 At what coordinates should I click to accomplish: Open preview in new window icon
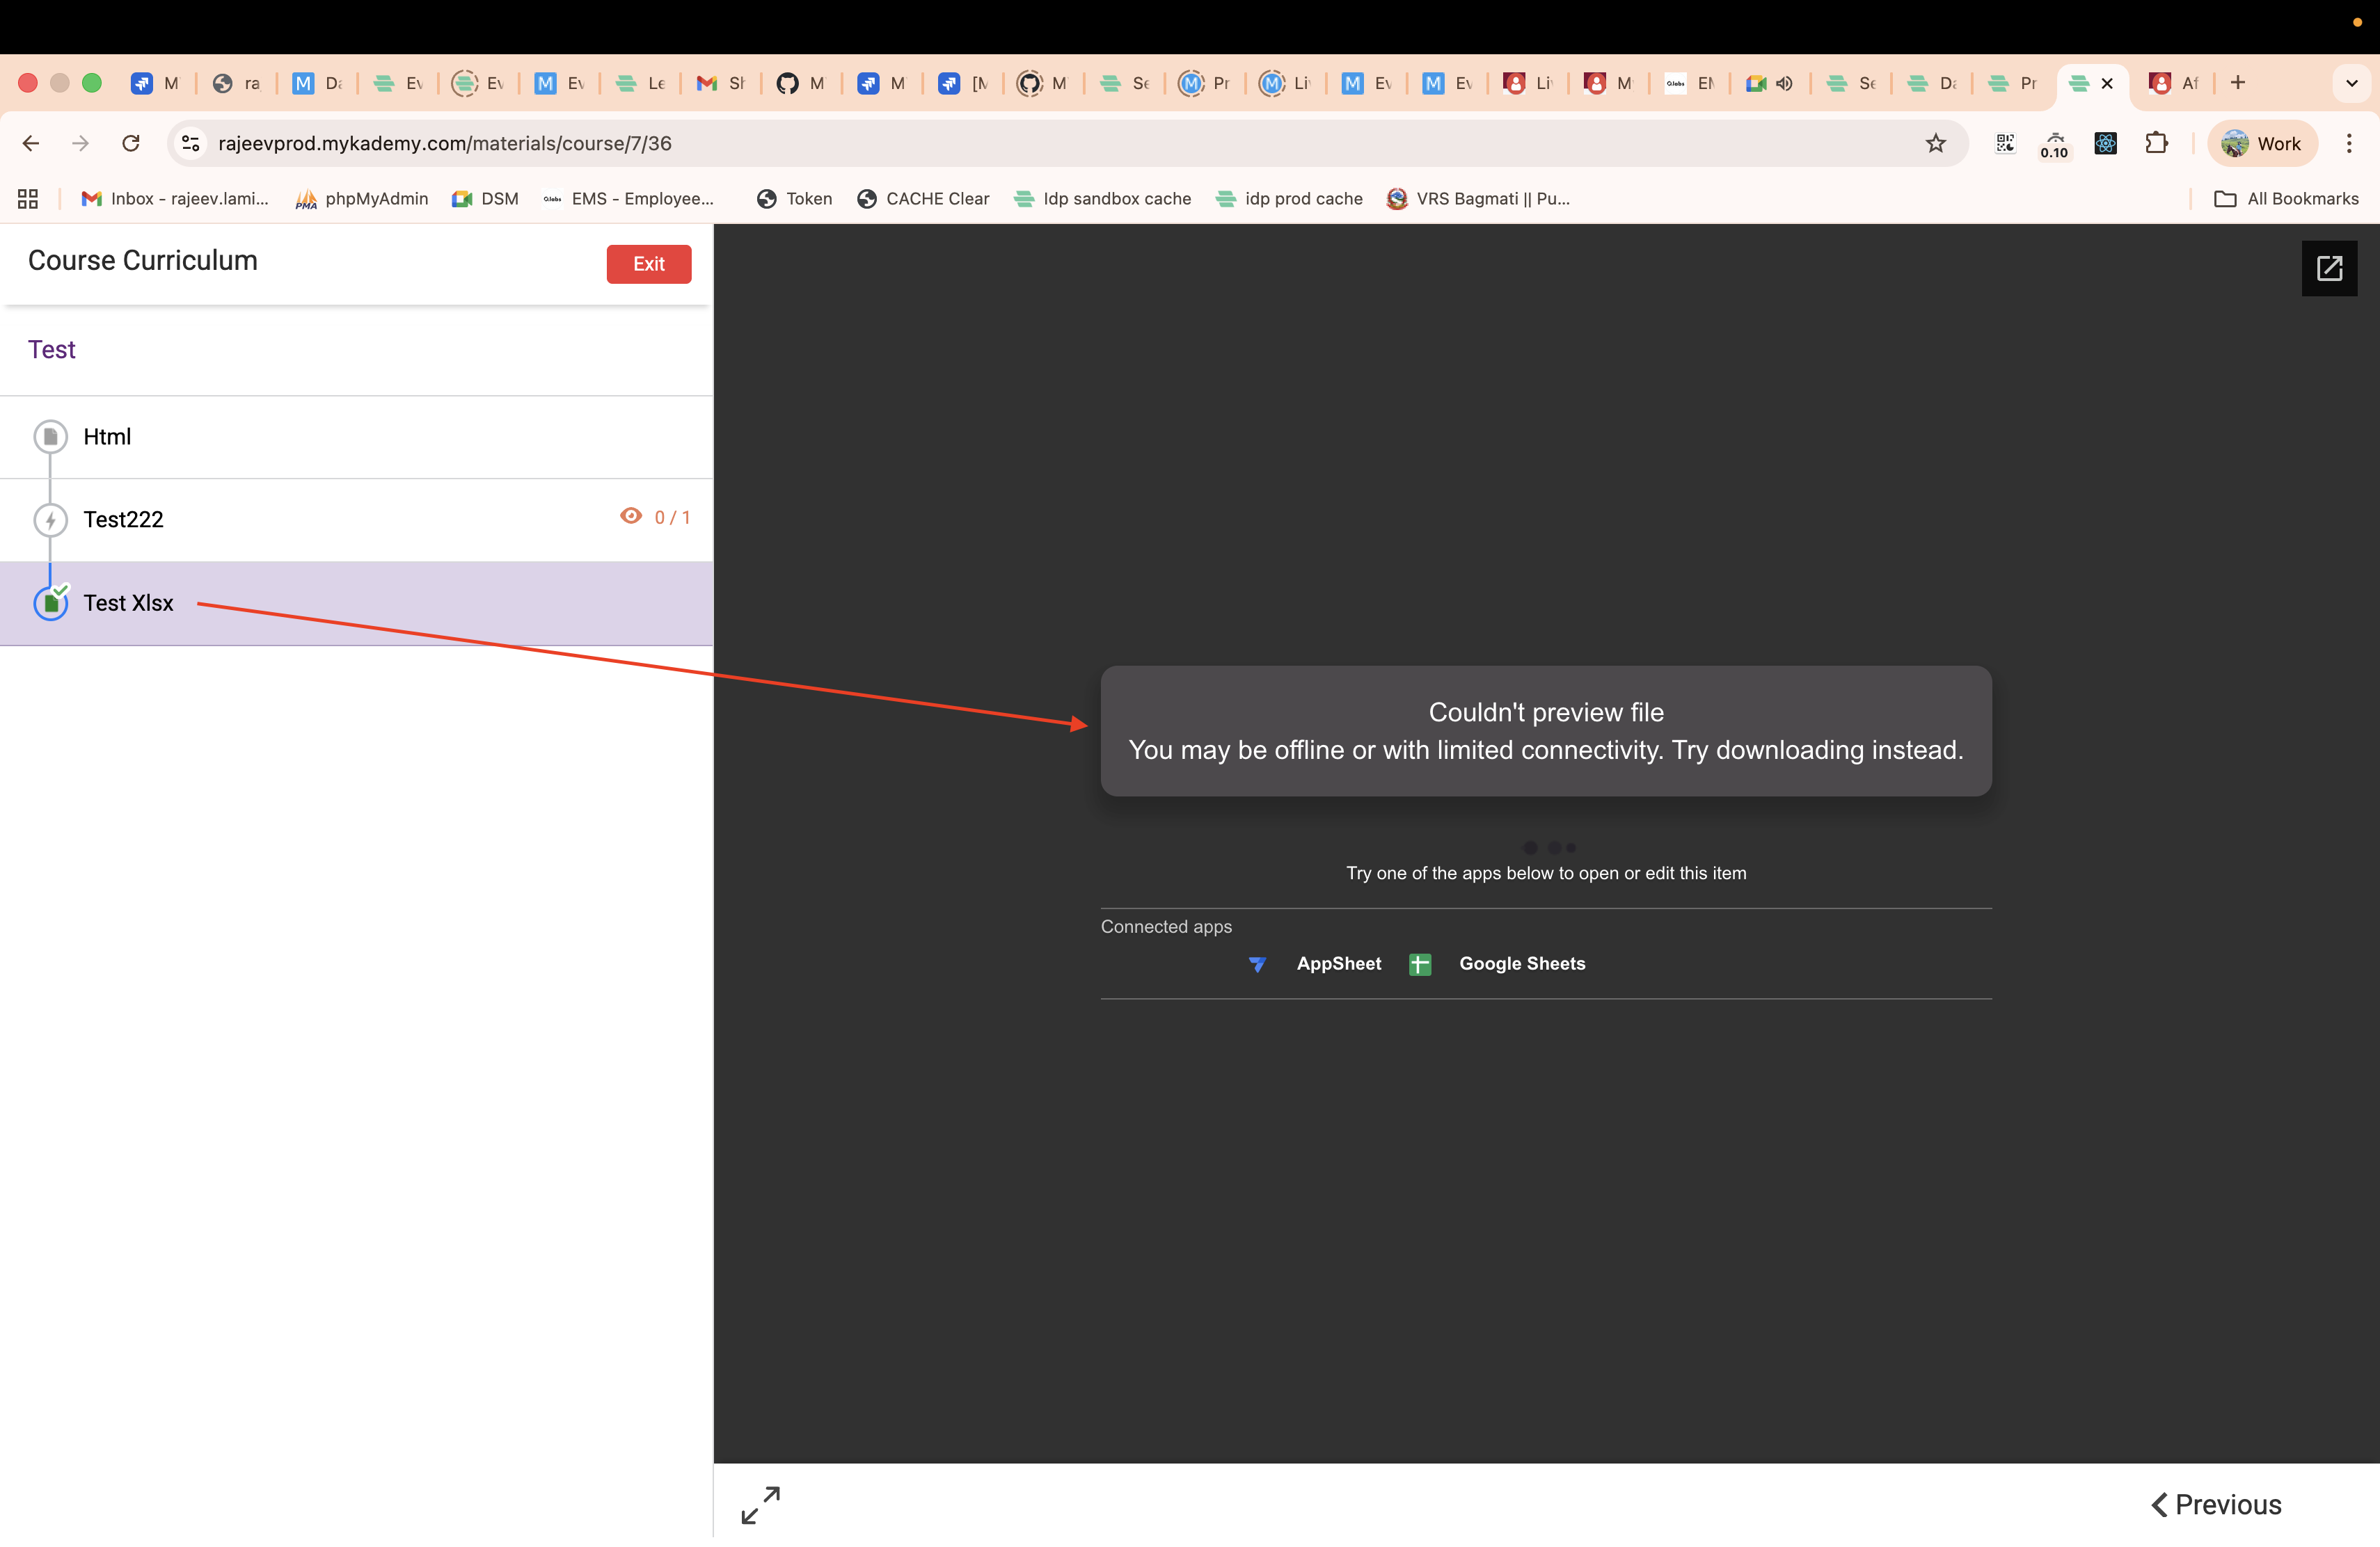point(2329,268)
